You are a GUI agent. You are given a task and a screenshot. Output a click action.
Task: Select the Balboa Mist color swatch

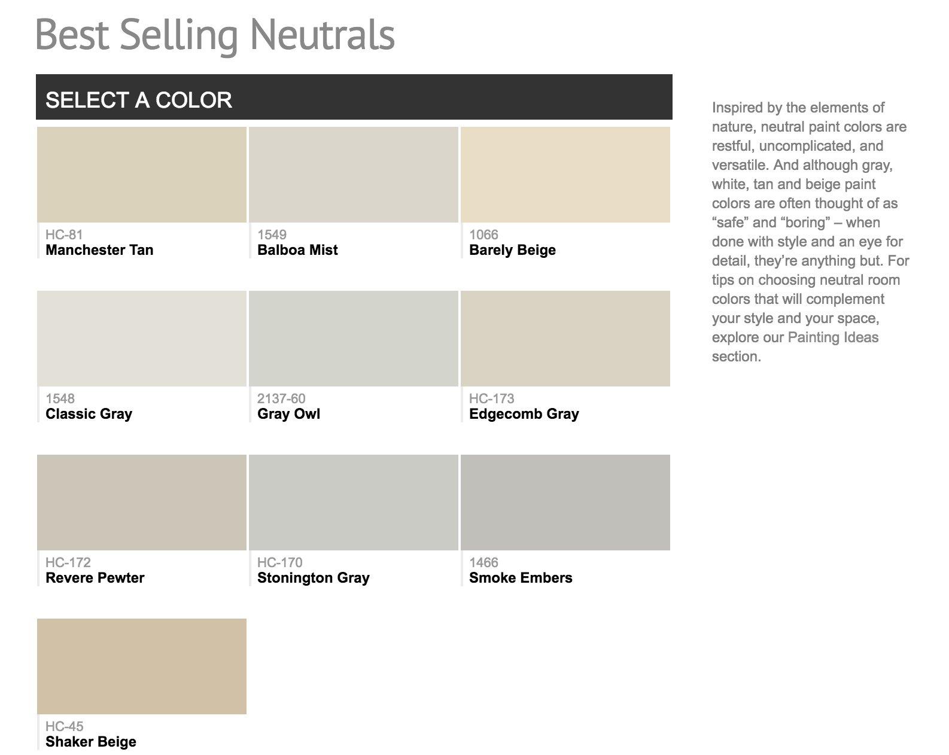click(x=353, y=175)
